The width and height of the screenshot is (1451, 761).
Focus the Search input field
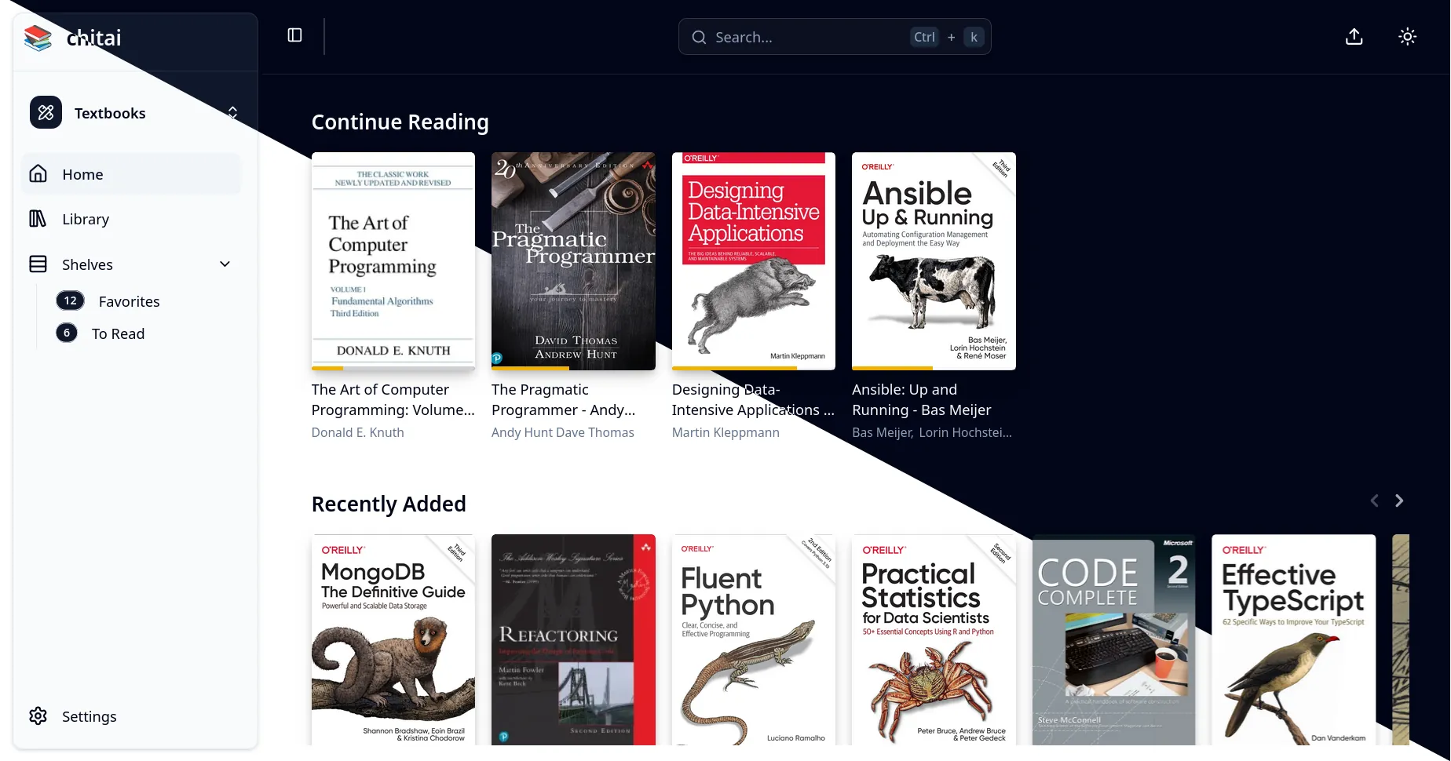pos(835,37)
